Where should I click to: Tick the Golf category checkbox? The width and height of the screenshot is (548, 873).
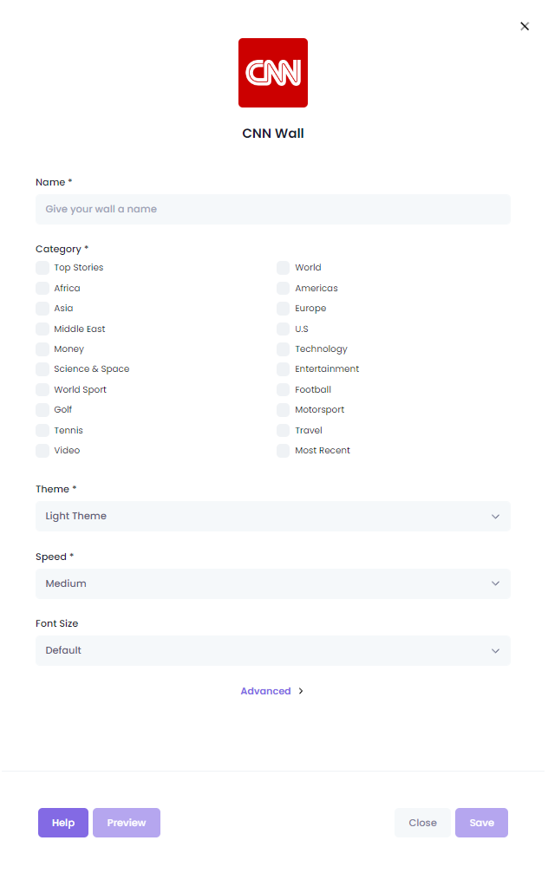click(42, 410)
